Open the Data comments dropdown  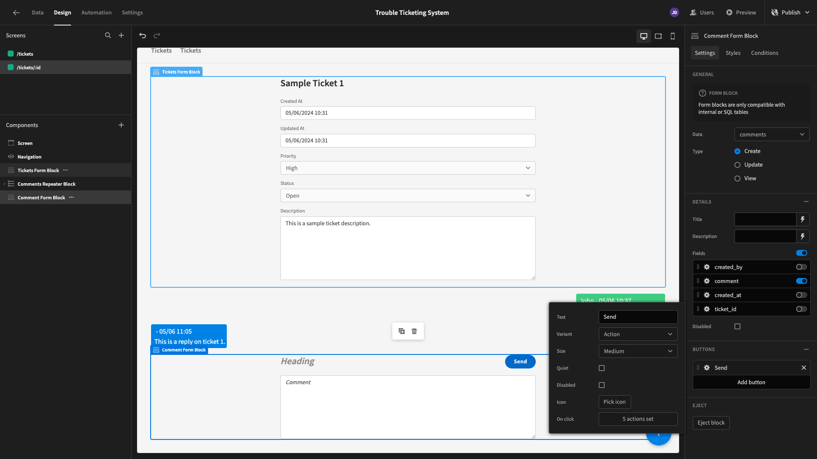tap(772, 134)
